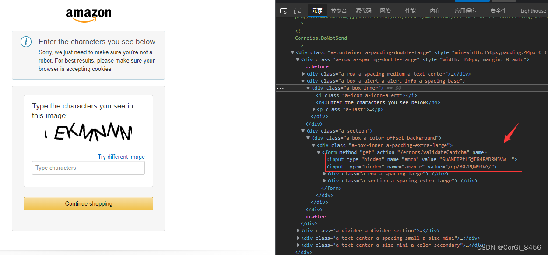Click the Try different image link
This screenshot has width=548, height=255.
[x=121, y=157]
